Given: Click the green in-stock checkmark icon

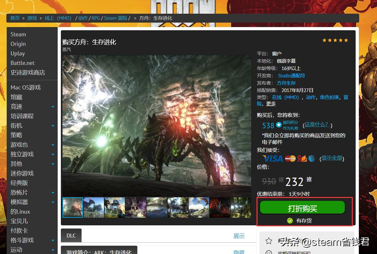Looking at the screenshot, I should click(x=290, y=220).
